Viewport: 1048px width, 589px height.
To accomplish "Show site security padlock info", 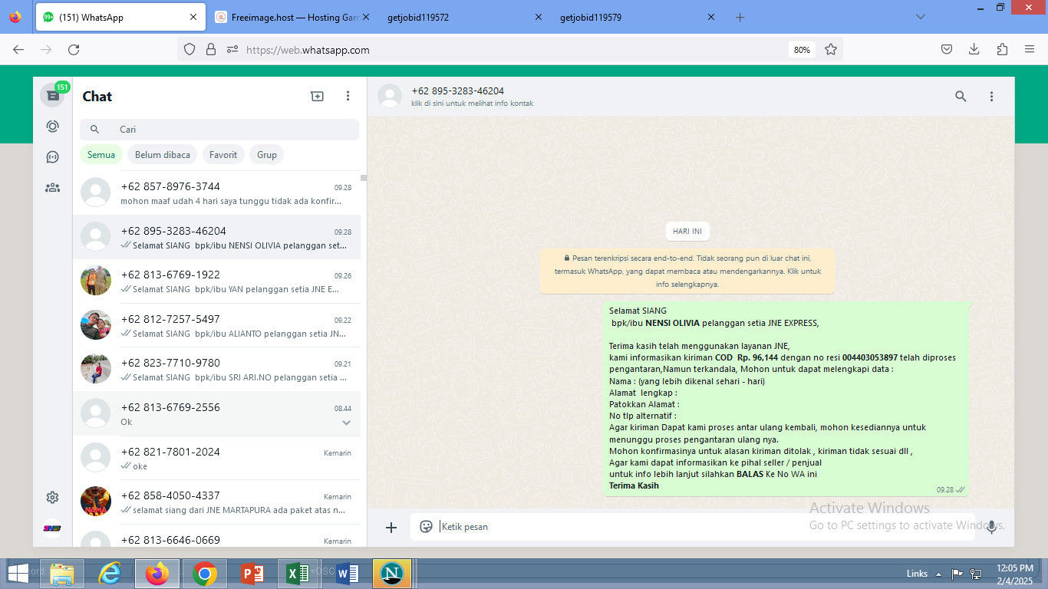I will pos(211,50).
